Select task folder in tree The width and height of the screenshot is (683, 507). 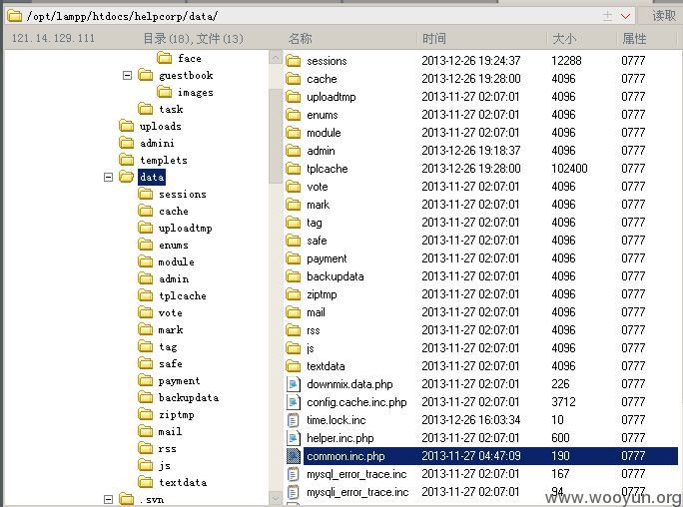point(171,109)
